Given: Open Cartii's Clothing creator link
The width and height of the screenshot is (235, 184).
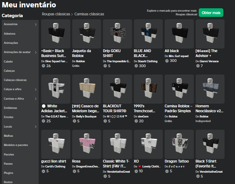Looking at the screenshot, I should point(55,166).
